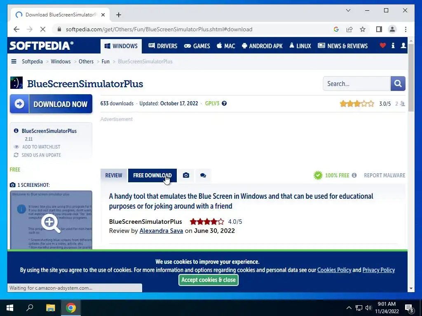Open the Android APK category

click(262, 46)
